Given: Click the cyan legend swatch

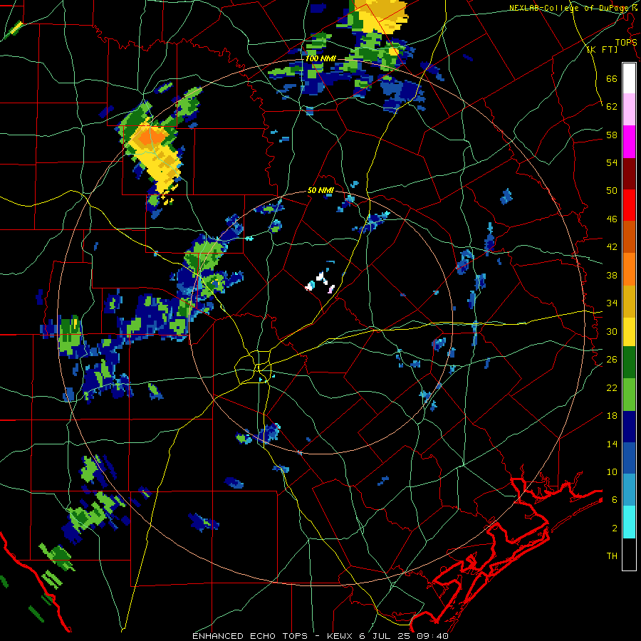Looking at the screenshot, I should click(629, 522).
